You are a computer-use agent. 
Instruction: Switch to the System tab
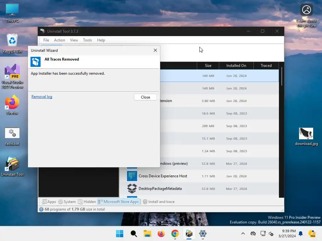(67, 202)
